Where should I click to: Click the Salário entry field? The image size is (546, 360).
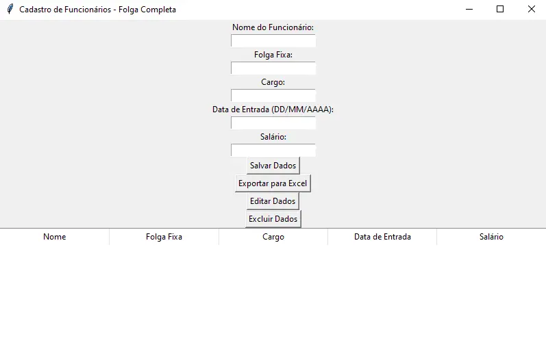273,151
